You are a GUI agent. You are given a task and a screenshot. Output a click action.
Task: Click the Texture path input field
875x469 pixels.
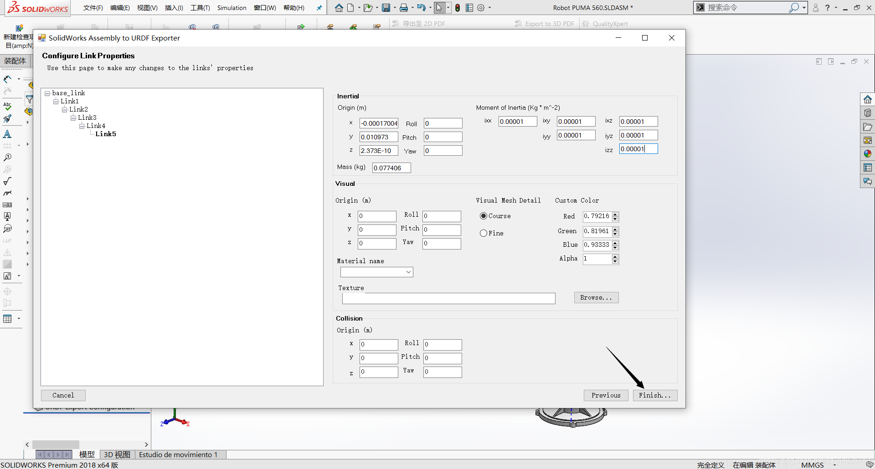(x=448, y=298)
